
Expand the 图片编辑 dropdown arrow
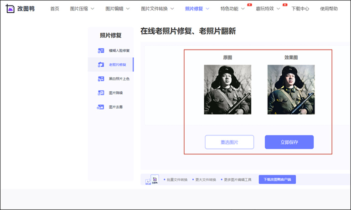(128, 9)
